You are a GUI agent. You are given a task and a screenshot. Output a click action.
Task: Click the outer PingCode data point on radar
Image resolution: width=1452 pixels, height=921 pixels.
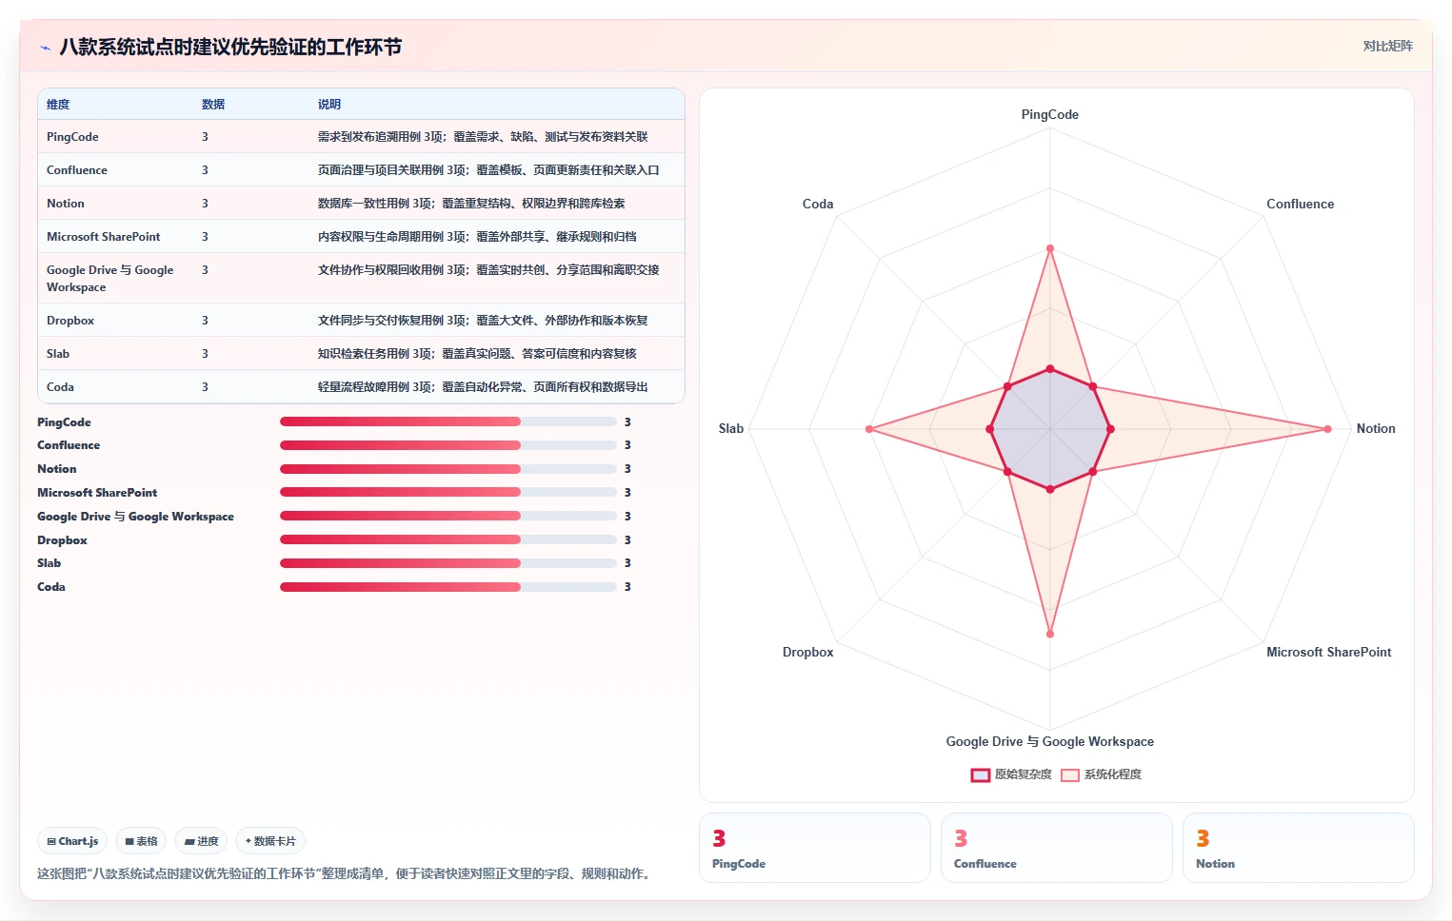(1050, 248)
